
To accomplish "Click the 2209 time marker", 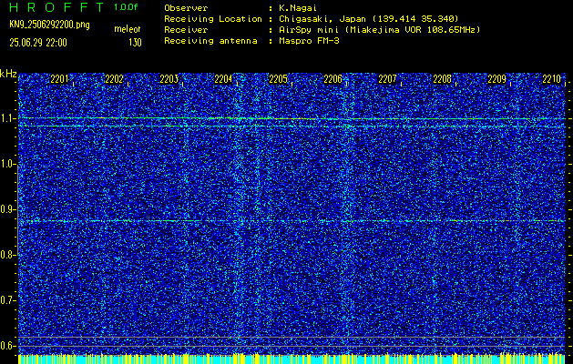I will (x=497, y=79).
